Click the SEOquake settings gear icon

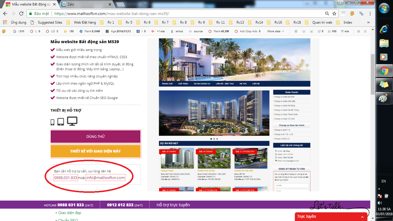click(x=358, y=31)
